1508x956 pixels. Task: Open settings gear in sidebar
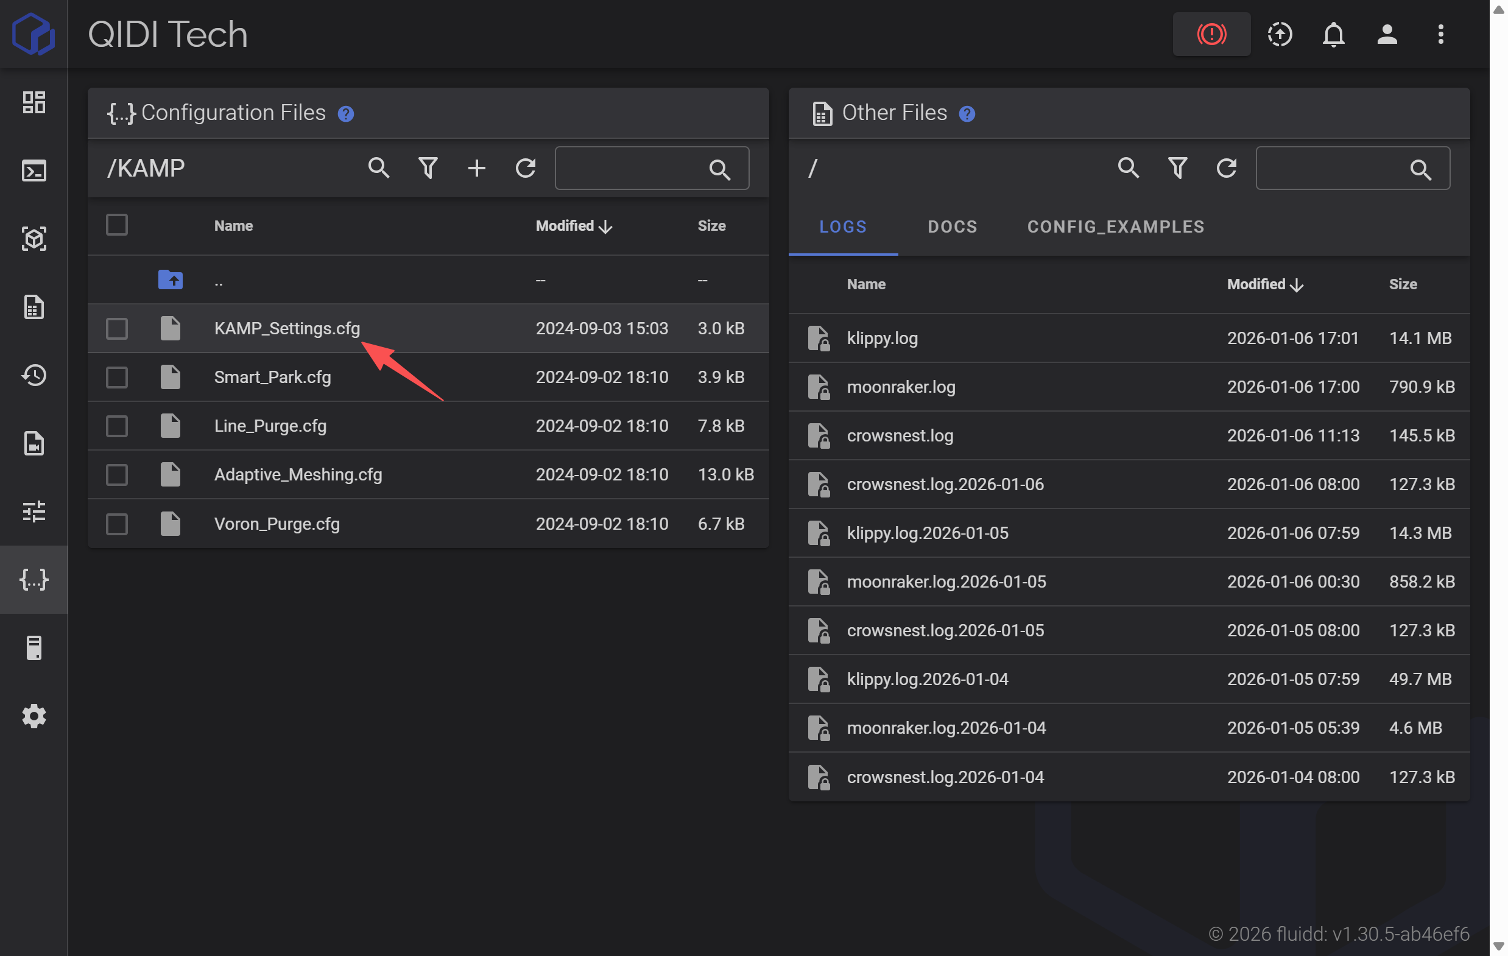(x=34, y=715)
